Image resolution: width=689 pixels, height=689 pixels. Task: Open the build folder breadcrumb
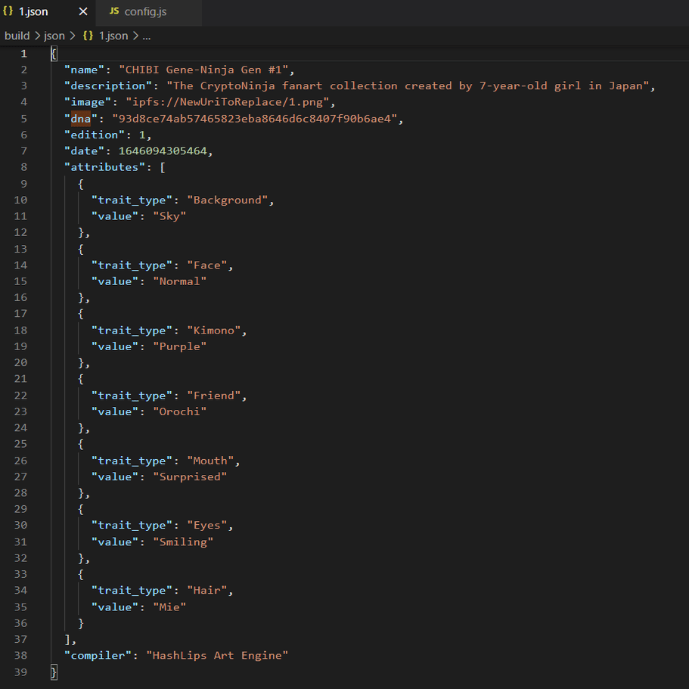17,36
